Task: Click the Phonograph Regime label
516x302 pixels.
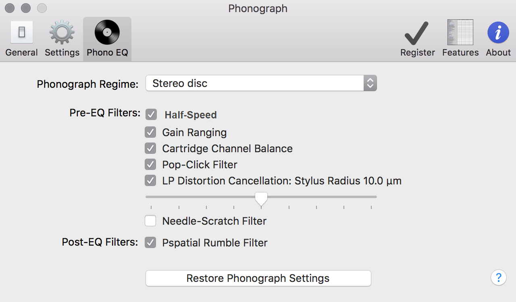Action: (87, 84)
